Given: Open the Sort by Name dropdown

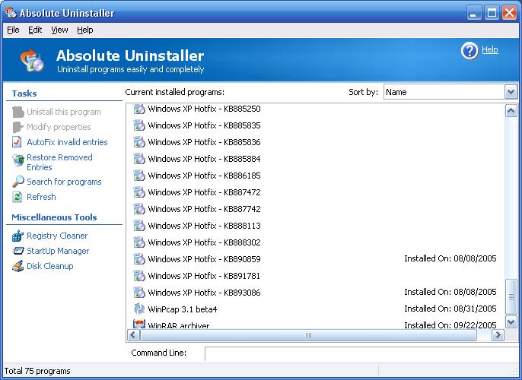Looking at the screenshot, I should 511,92.
